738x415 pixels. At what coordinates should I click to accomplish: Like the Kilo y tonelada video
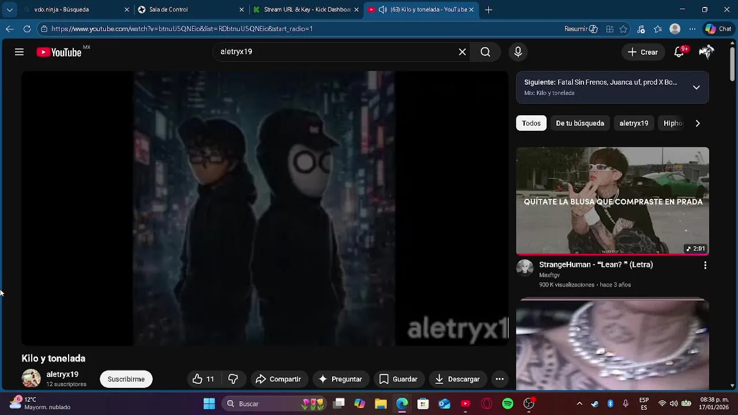click(x=203, y=379)
